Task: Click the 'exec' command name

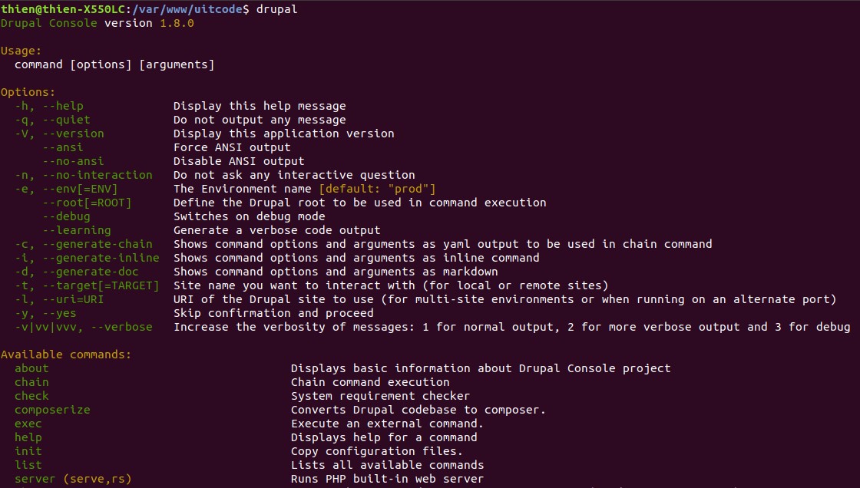Action: click(x=28, y=424)
